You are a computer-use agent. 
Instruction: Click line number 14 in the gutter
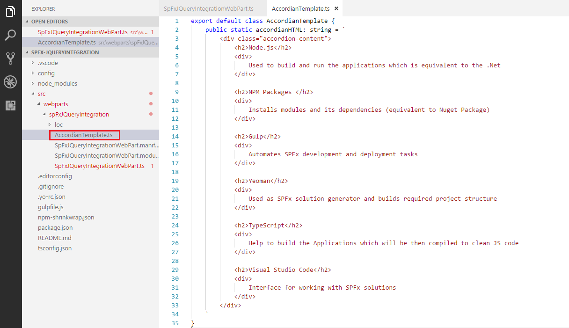point(175,136)
